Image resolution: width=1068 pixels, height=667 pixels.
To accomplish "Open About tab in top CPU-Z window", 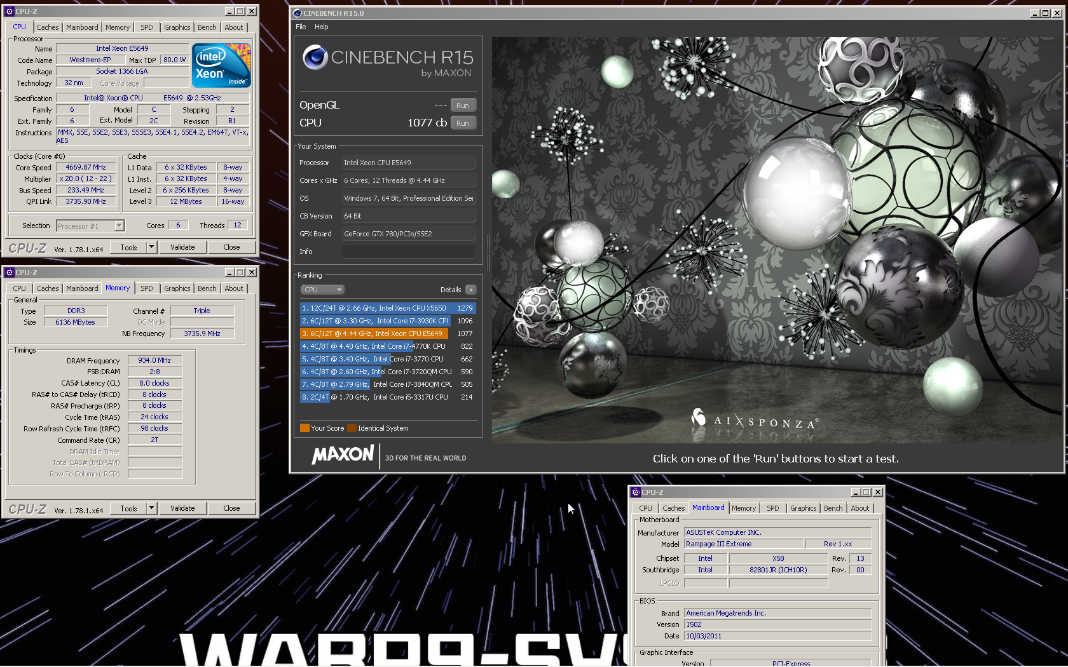I will coord(234,27).
